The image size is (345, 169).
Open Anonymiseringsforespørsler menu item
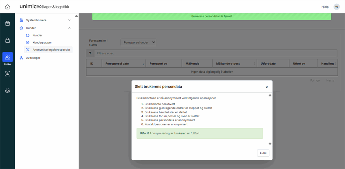pyautogui.click(x=51, y=50)
